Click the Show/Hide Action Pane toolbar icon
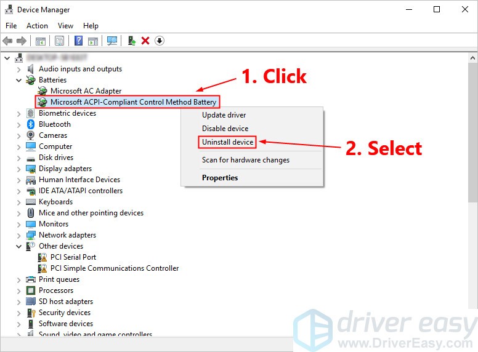 pos(93,41)
